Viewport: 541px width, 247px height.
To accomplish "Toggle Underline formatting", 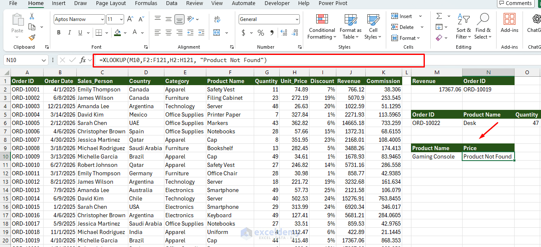I will coord(80,32).
